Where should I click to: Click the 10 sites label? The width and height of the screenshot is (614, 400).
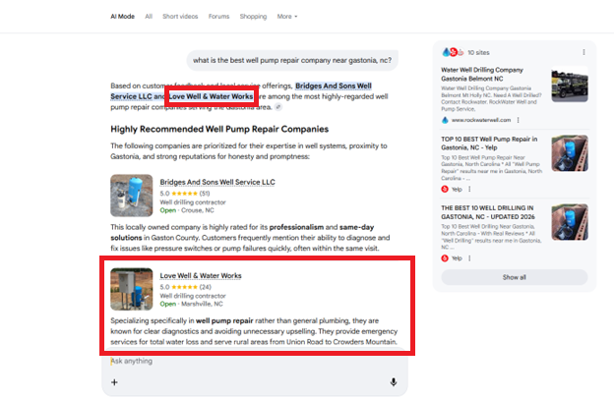pos(478,52)
